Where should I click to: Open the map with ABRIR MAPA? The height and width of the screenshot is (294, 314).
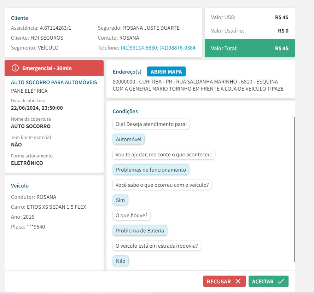166,72
